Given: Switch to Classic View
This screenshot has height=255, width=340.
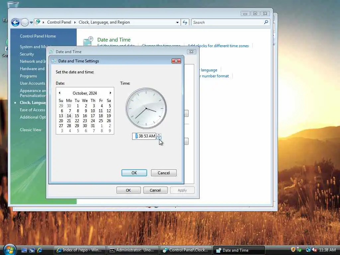Looking at the screenshot, I should click(x=31, y=130).
